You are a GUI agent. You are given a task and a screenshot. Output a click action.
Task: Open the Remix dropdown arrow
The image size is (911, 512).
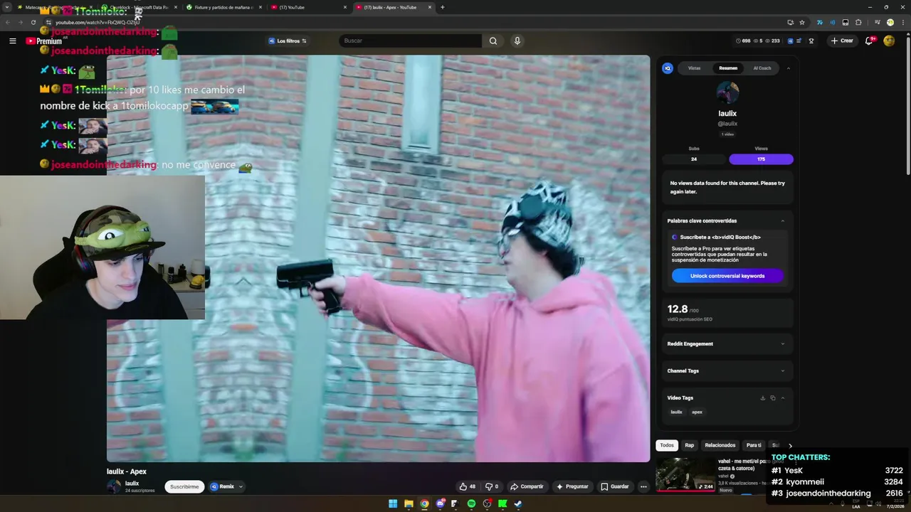click(x=241, y=486)
